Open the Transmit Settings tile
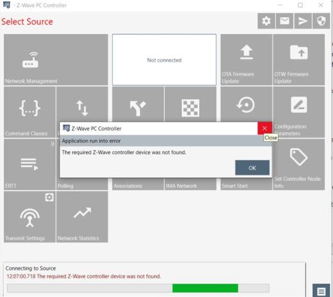The height and width of the screenshot is (297, 333). (30, 217)
